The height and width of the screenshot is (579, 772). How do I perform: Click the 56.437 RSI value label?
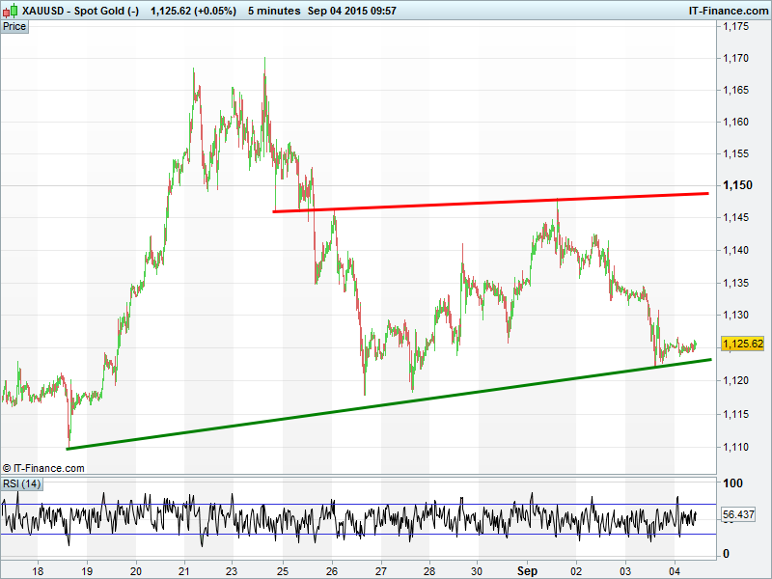[x=742, y=515]
